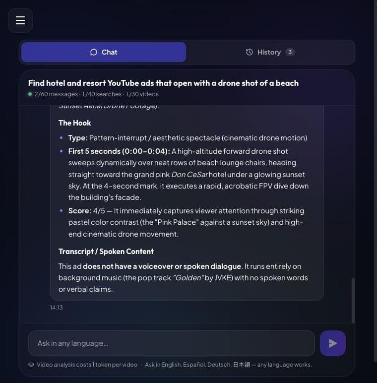
Task: Click the green status dot
Action: pyautogui.click(x=30, y=94)
